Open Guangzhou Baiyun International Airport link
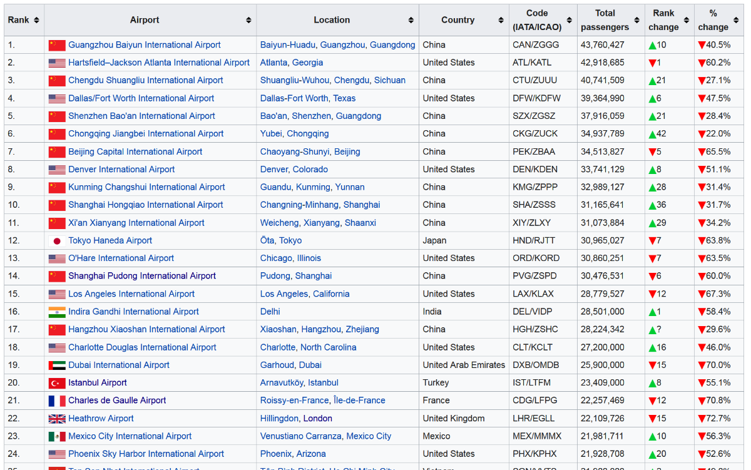This screenshot has height=470, width=751. 145,45
